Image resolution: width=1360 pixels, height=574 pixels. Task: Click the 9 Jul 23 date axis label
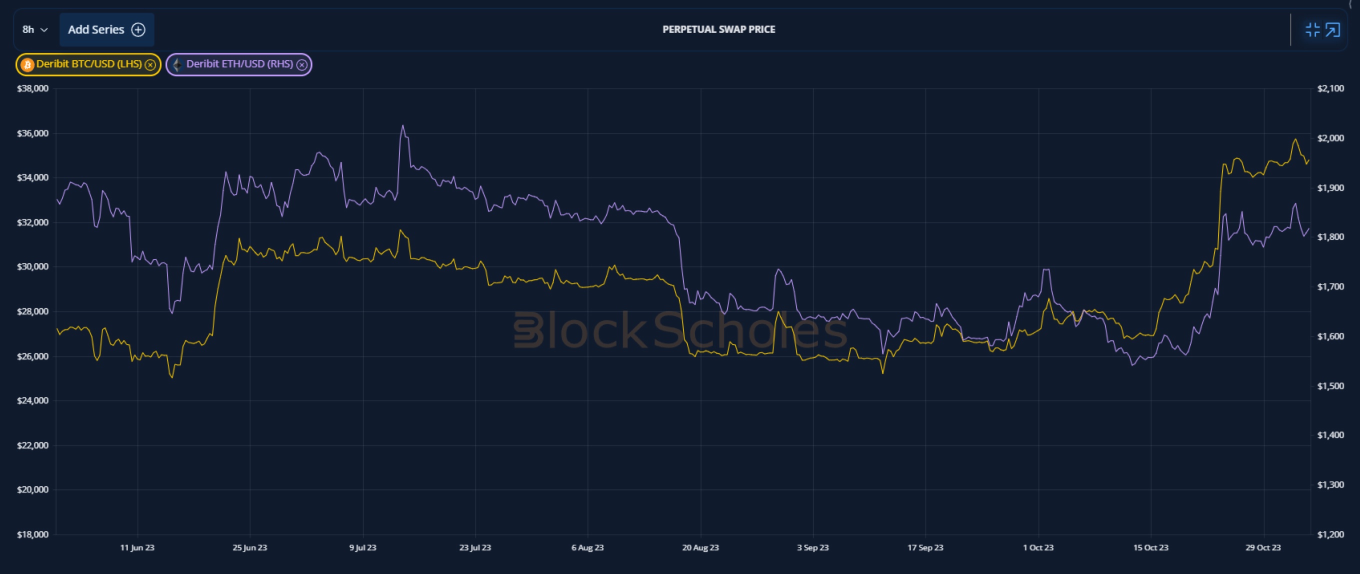tap(362, 547)
